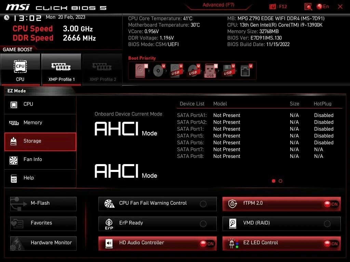This screenshot has height=262, width=350.
Task: Click the BIOS Mode CSM/UEFI line
Action: pyautogui.click(x=153, y=44)
